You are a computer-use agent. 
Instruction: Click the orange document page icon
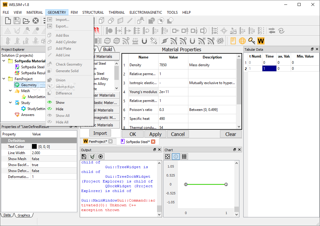tap(233, 41)
